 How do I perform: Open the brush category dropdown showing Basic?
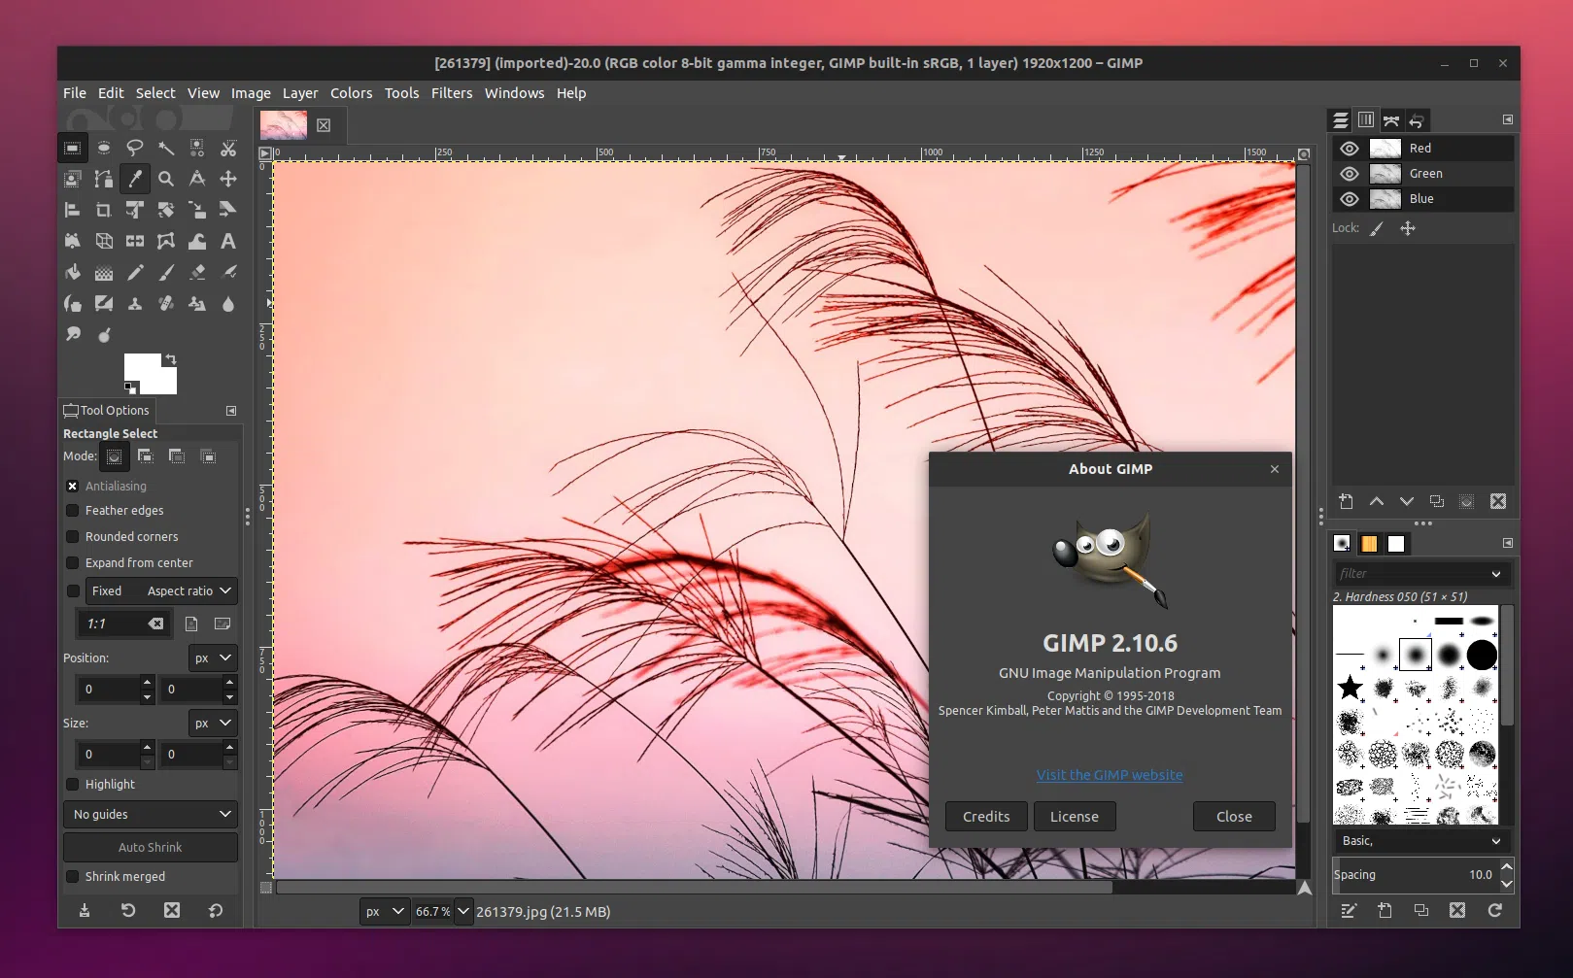(x=1420, y=840)
